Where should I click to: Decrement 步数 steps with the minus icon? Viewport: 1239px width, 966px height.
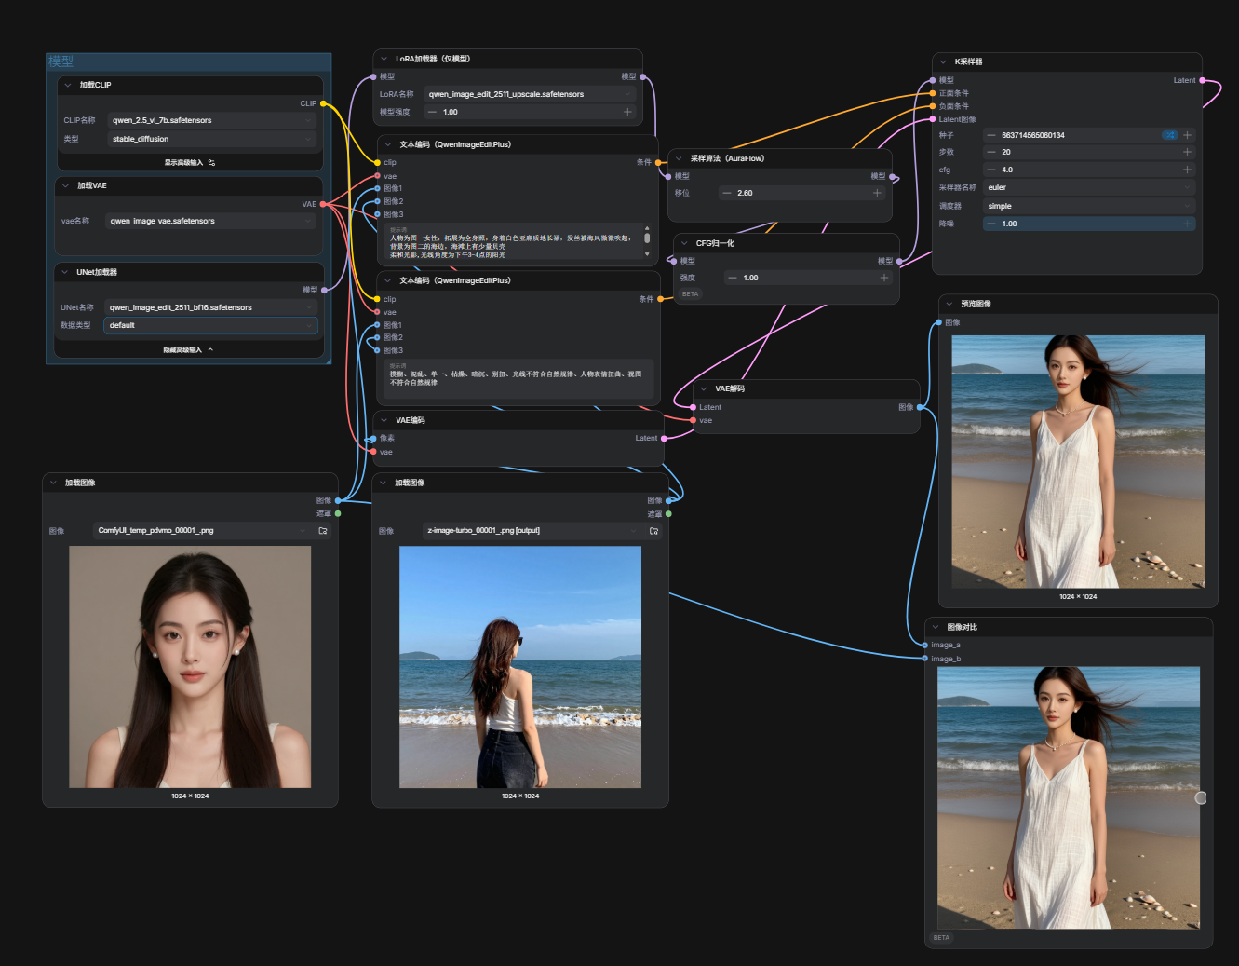click(991, 152)
